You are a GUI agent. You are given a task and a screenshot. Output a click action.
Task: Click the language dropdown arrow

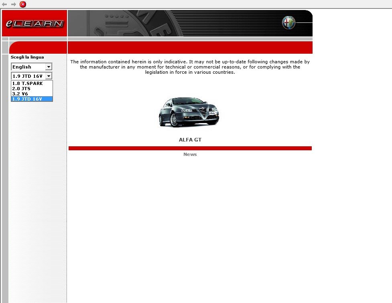tap(49, 67)
